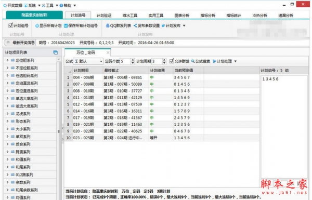
Task: Select 形态系列 folder icon
Action: pyautogui.click(x=12, y=121)
